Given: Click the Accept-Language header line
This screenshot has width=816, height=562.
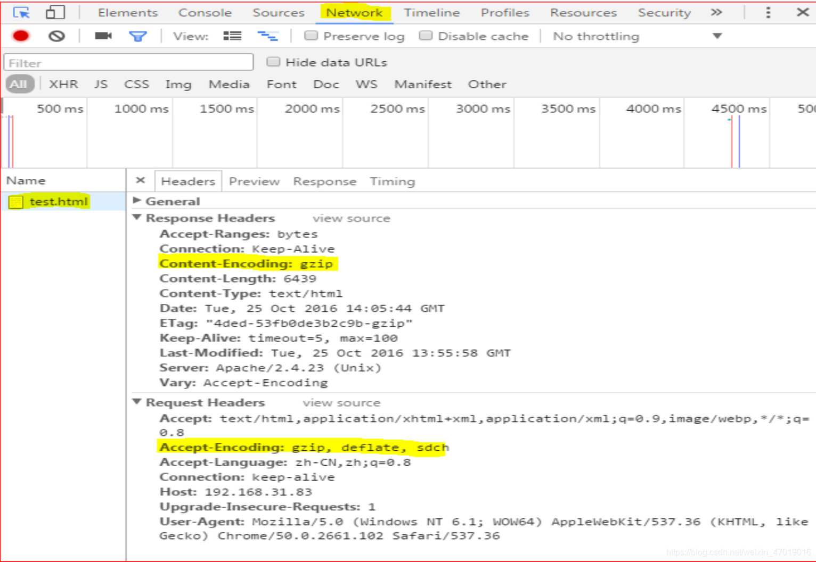Looking at the screenshot, I should point(285,462).
